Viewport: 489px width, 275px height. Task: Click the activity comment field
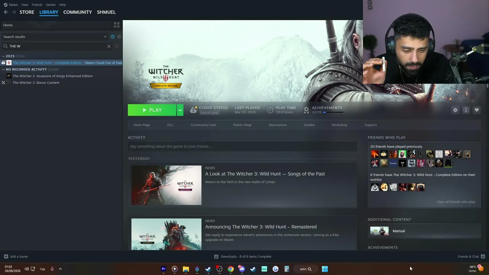click(242, 146)
